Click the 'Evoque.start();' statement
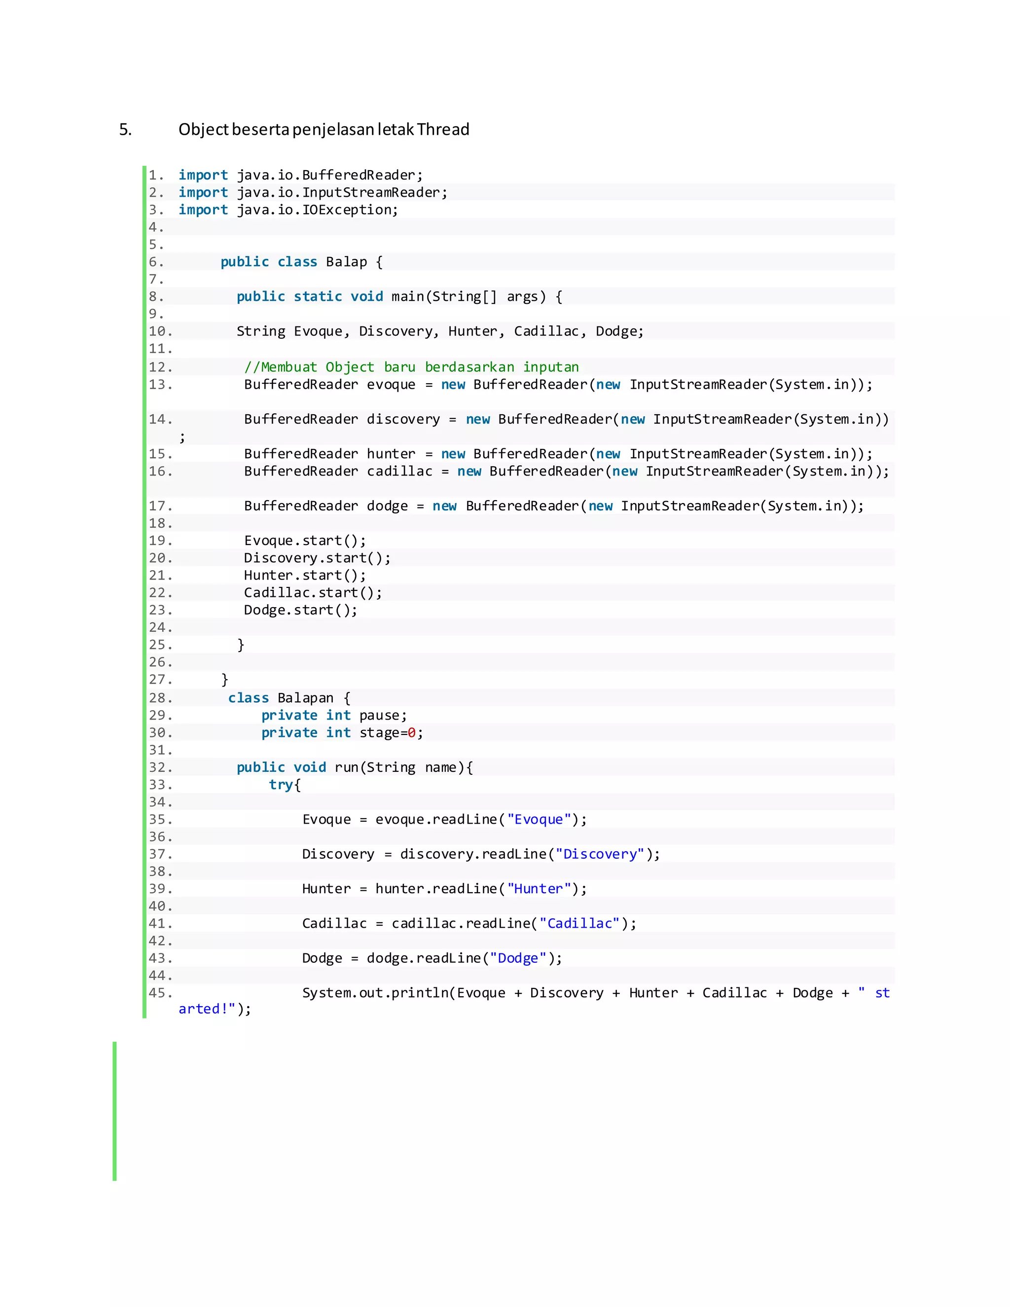This screenshot has height=1307, width=1010. [x=305, y=541]
